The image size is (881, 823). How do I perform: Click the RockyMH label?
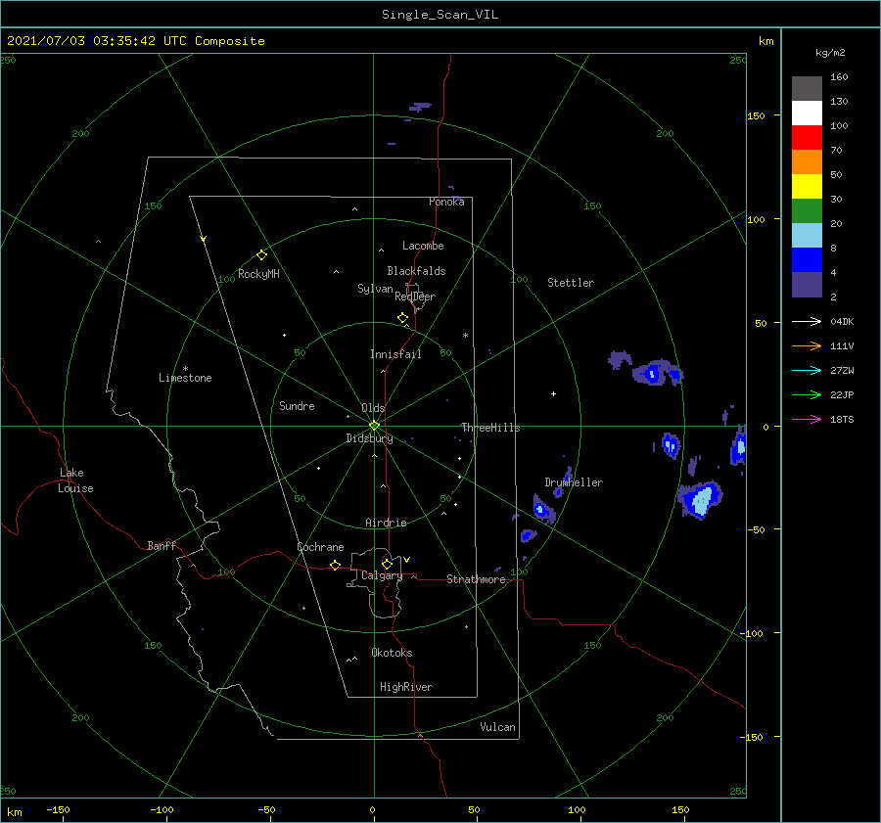[x=258, y=274]
